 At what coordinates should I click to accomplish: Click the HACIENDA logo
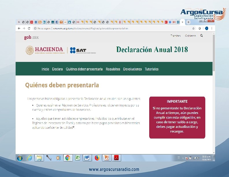[x=45, y=50]
